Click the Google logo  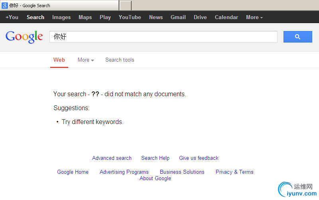(24, 37)
